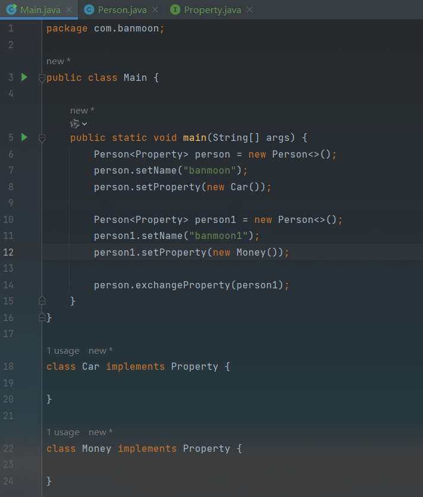Click the Property.java interface file icon

coord(175,10)
